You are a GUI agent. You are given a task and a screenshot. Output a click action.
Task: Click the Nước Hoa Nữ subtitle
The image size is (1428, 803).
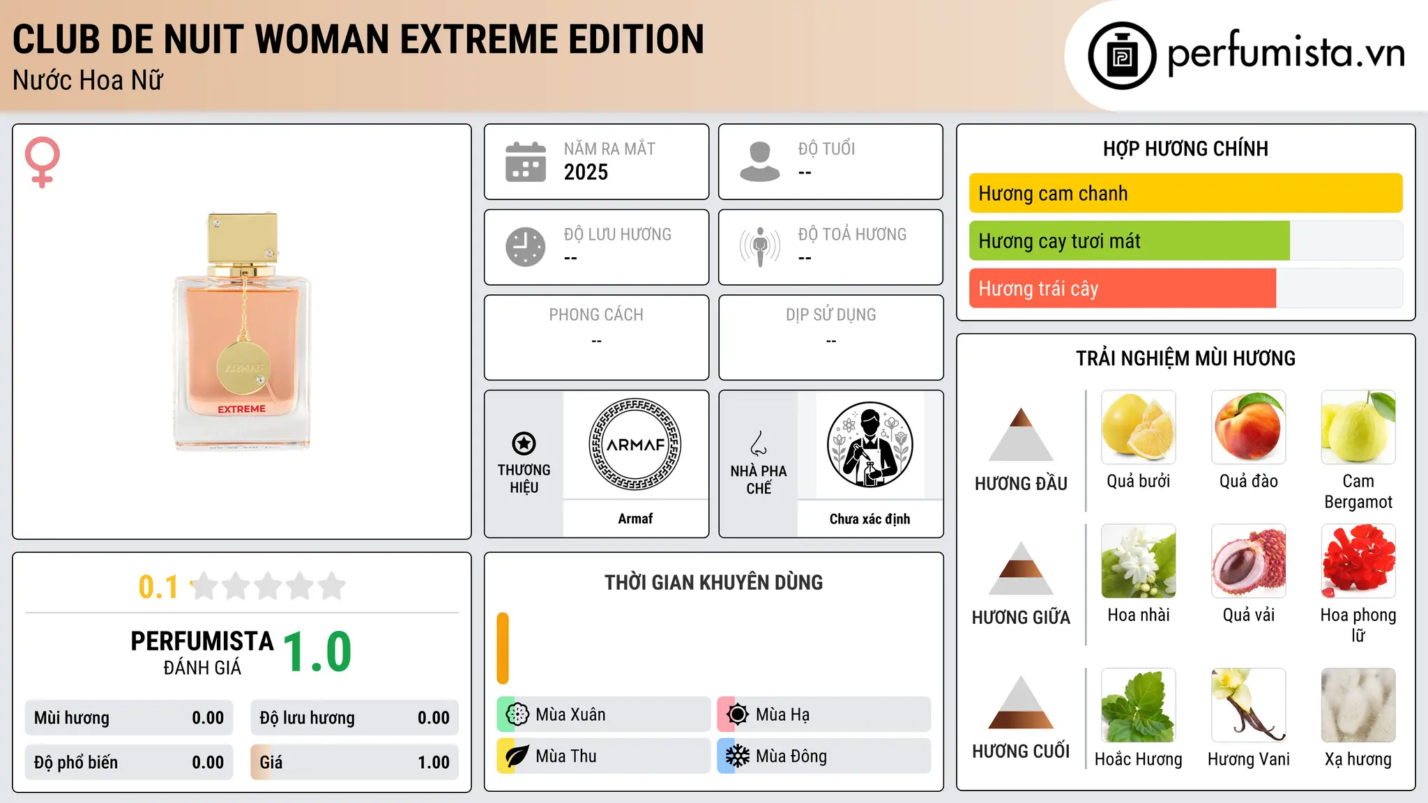click(88, 80)
